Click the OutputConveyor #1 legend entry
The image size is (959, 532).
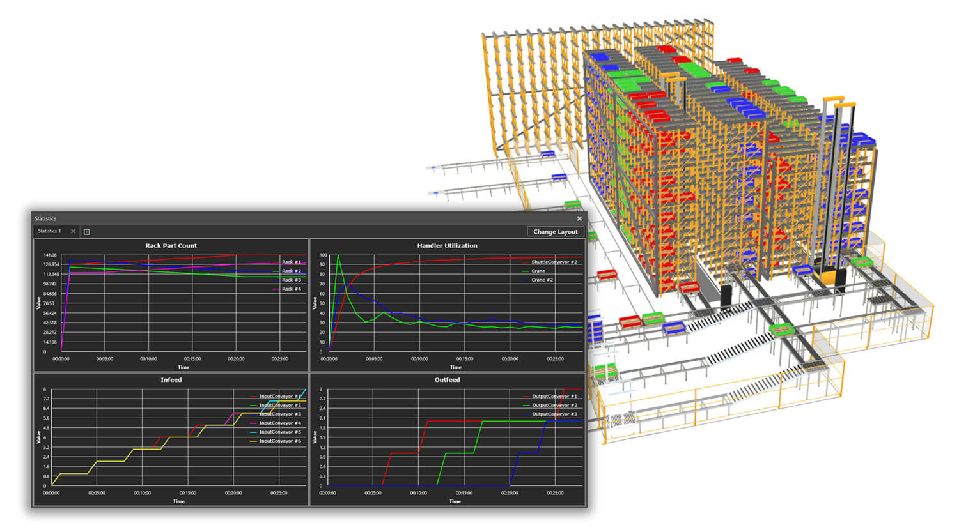tap(550, 396)
